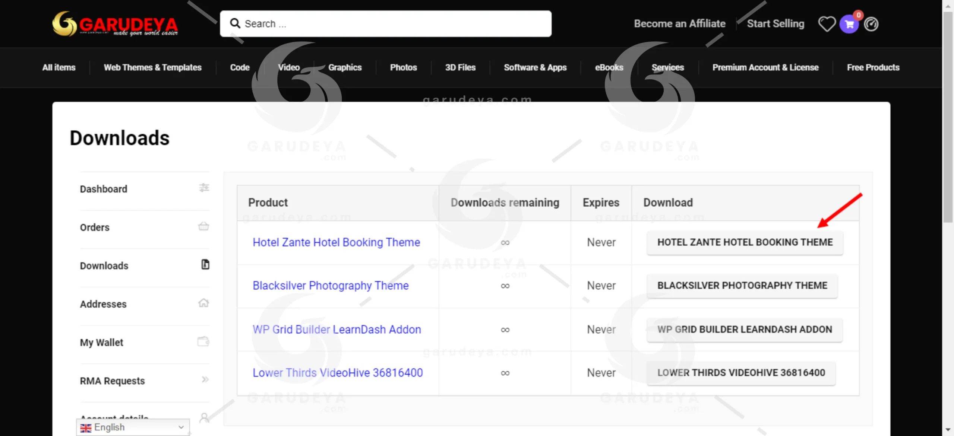The image size is (954, 436).
Task: Download HOTEL ZANTE HOTEL BOOKING THEME button
Action: [745, 242]
